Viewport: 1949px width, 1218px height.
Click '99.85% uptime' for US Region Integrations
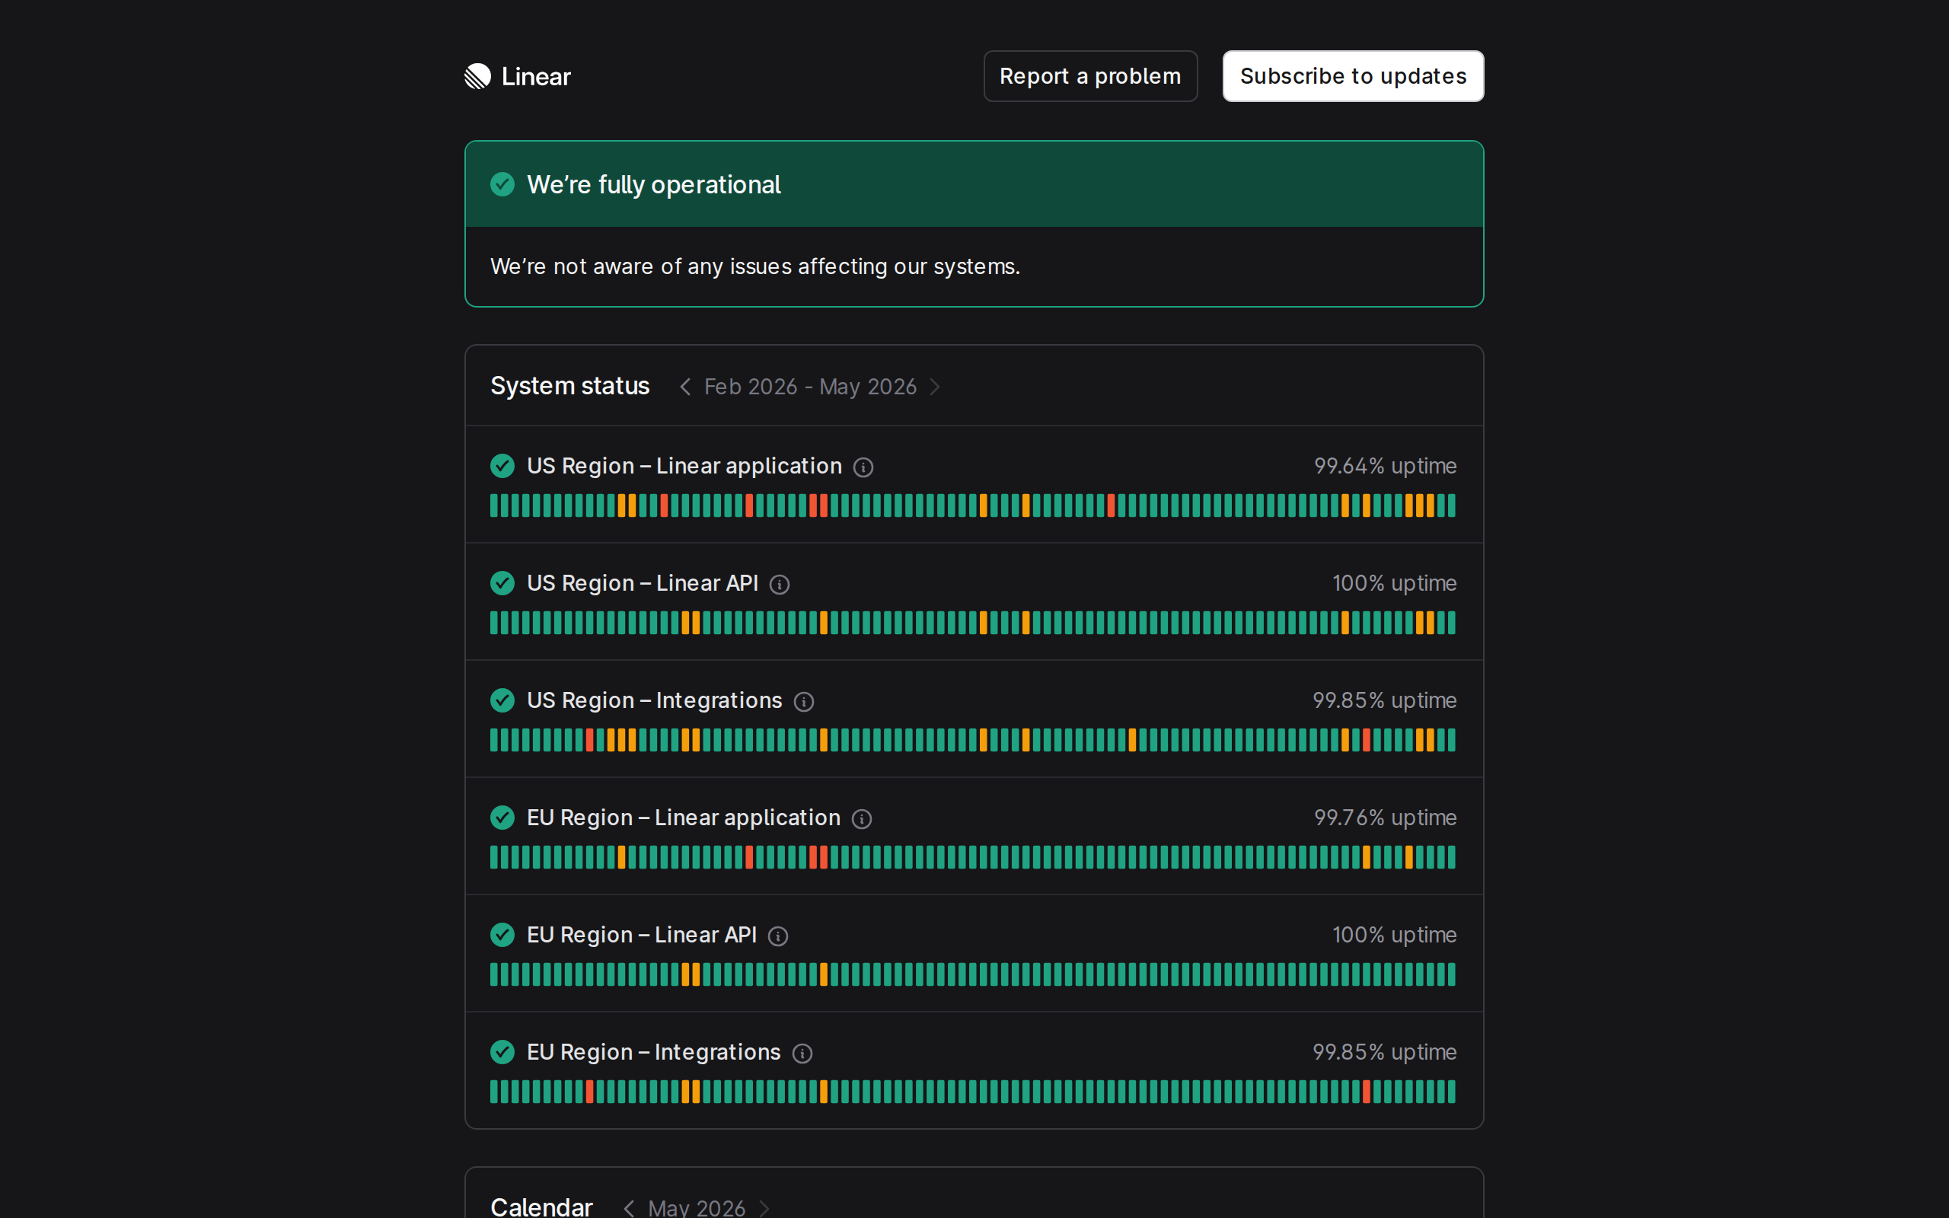tap(1384, 700)
